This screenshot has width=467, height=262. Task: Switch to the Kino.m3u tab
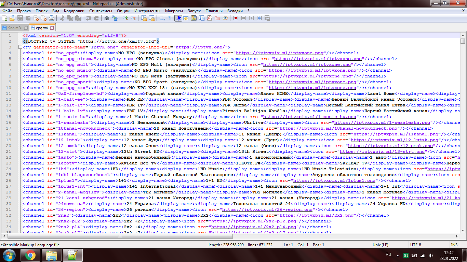coord(14,28)
